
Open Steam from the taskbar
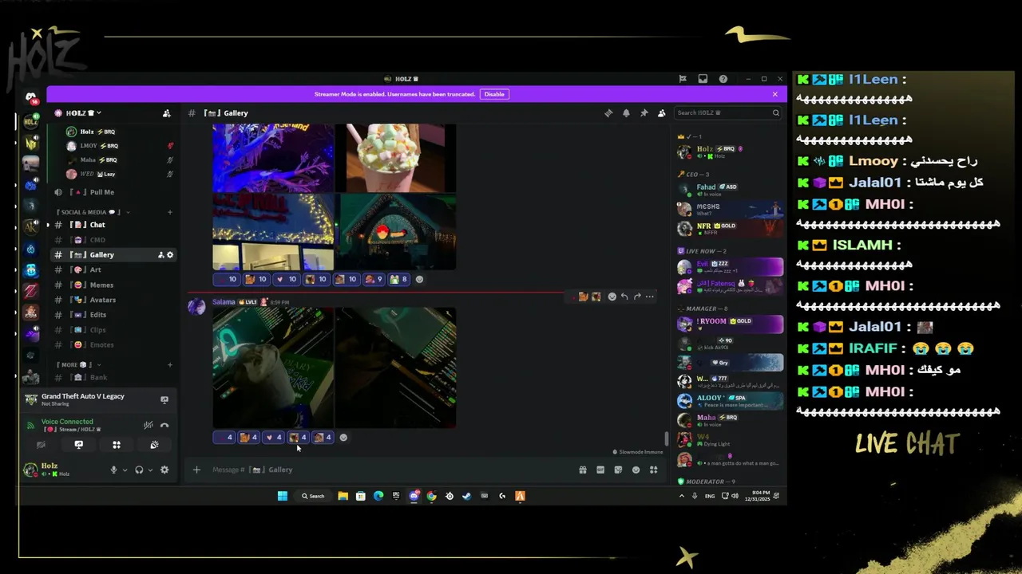pyautogui.click(x=466, y=496)
